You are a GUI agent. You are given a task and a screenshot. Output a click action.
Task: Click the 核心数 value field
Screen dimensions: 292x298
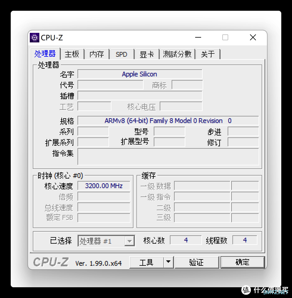click(186, 240)
